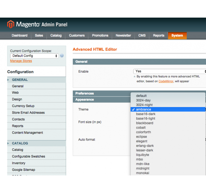Click the help icon beside scope dropdown
The width and height of the screenshot is (206, 193).
[x=62, y=56]
